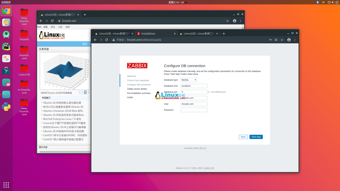Click the User input field
This screenshot has height=191, width=340.
194,104
